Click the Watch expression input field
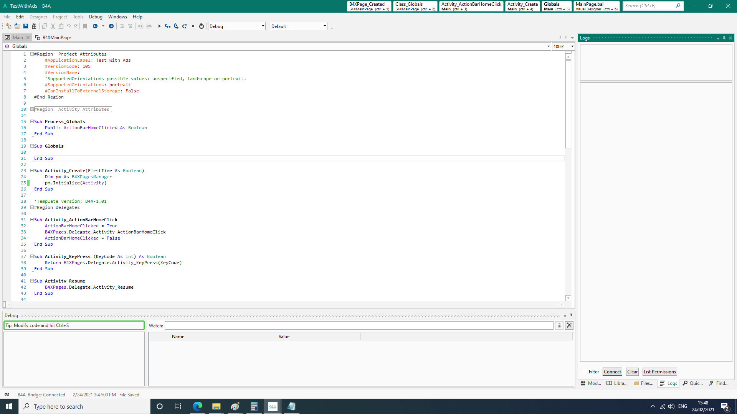The height and width of the screenshot is (414, 737). pyautogui.click(x=359, y=325)
